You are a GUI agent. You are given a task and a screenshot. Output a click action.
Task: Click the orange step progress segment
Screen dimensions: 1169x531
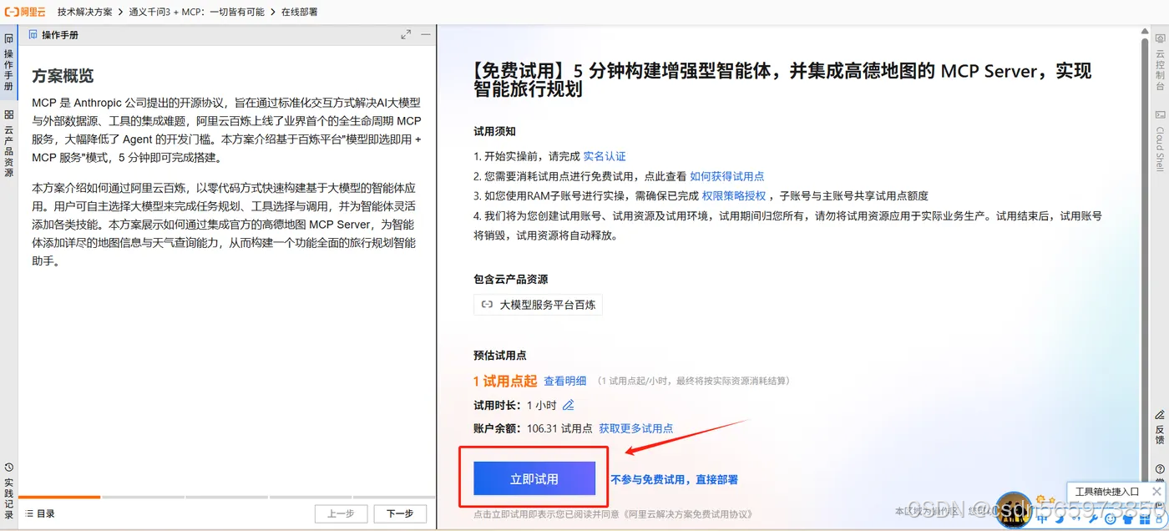point(59,497)
